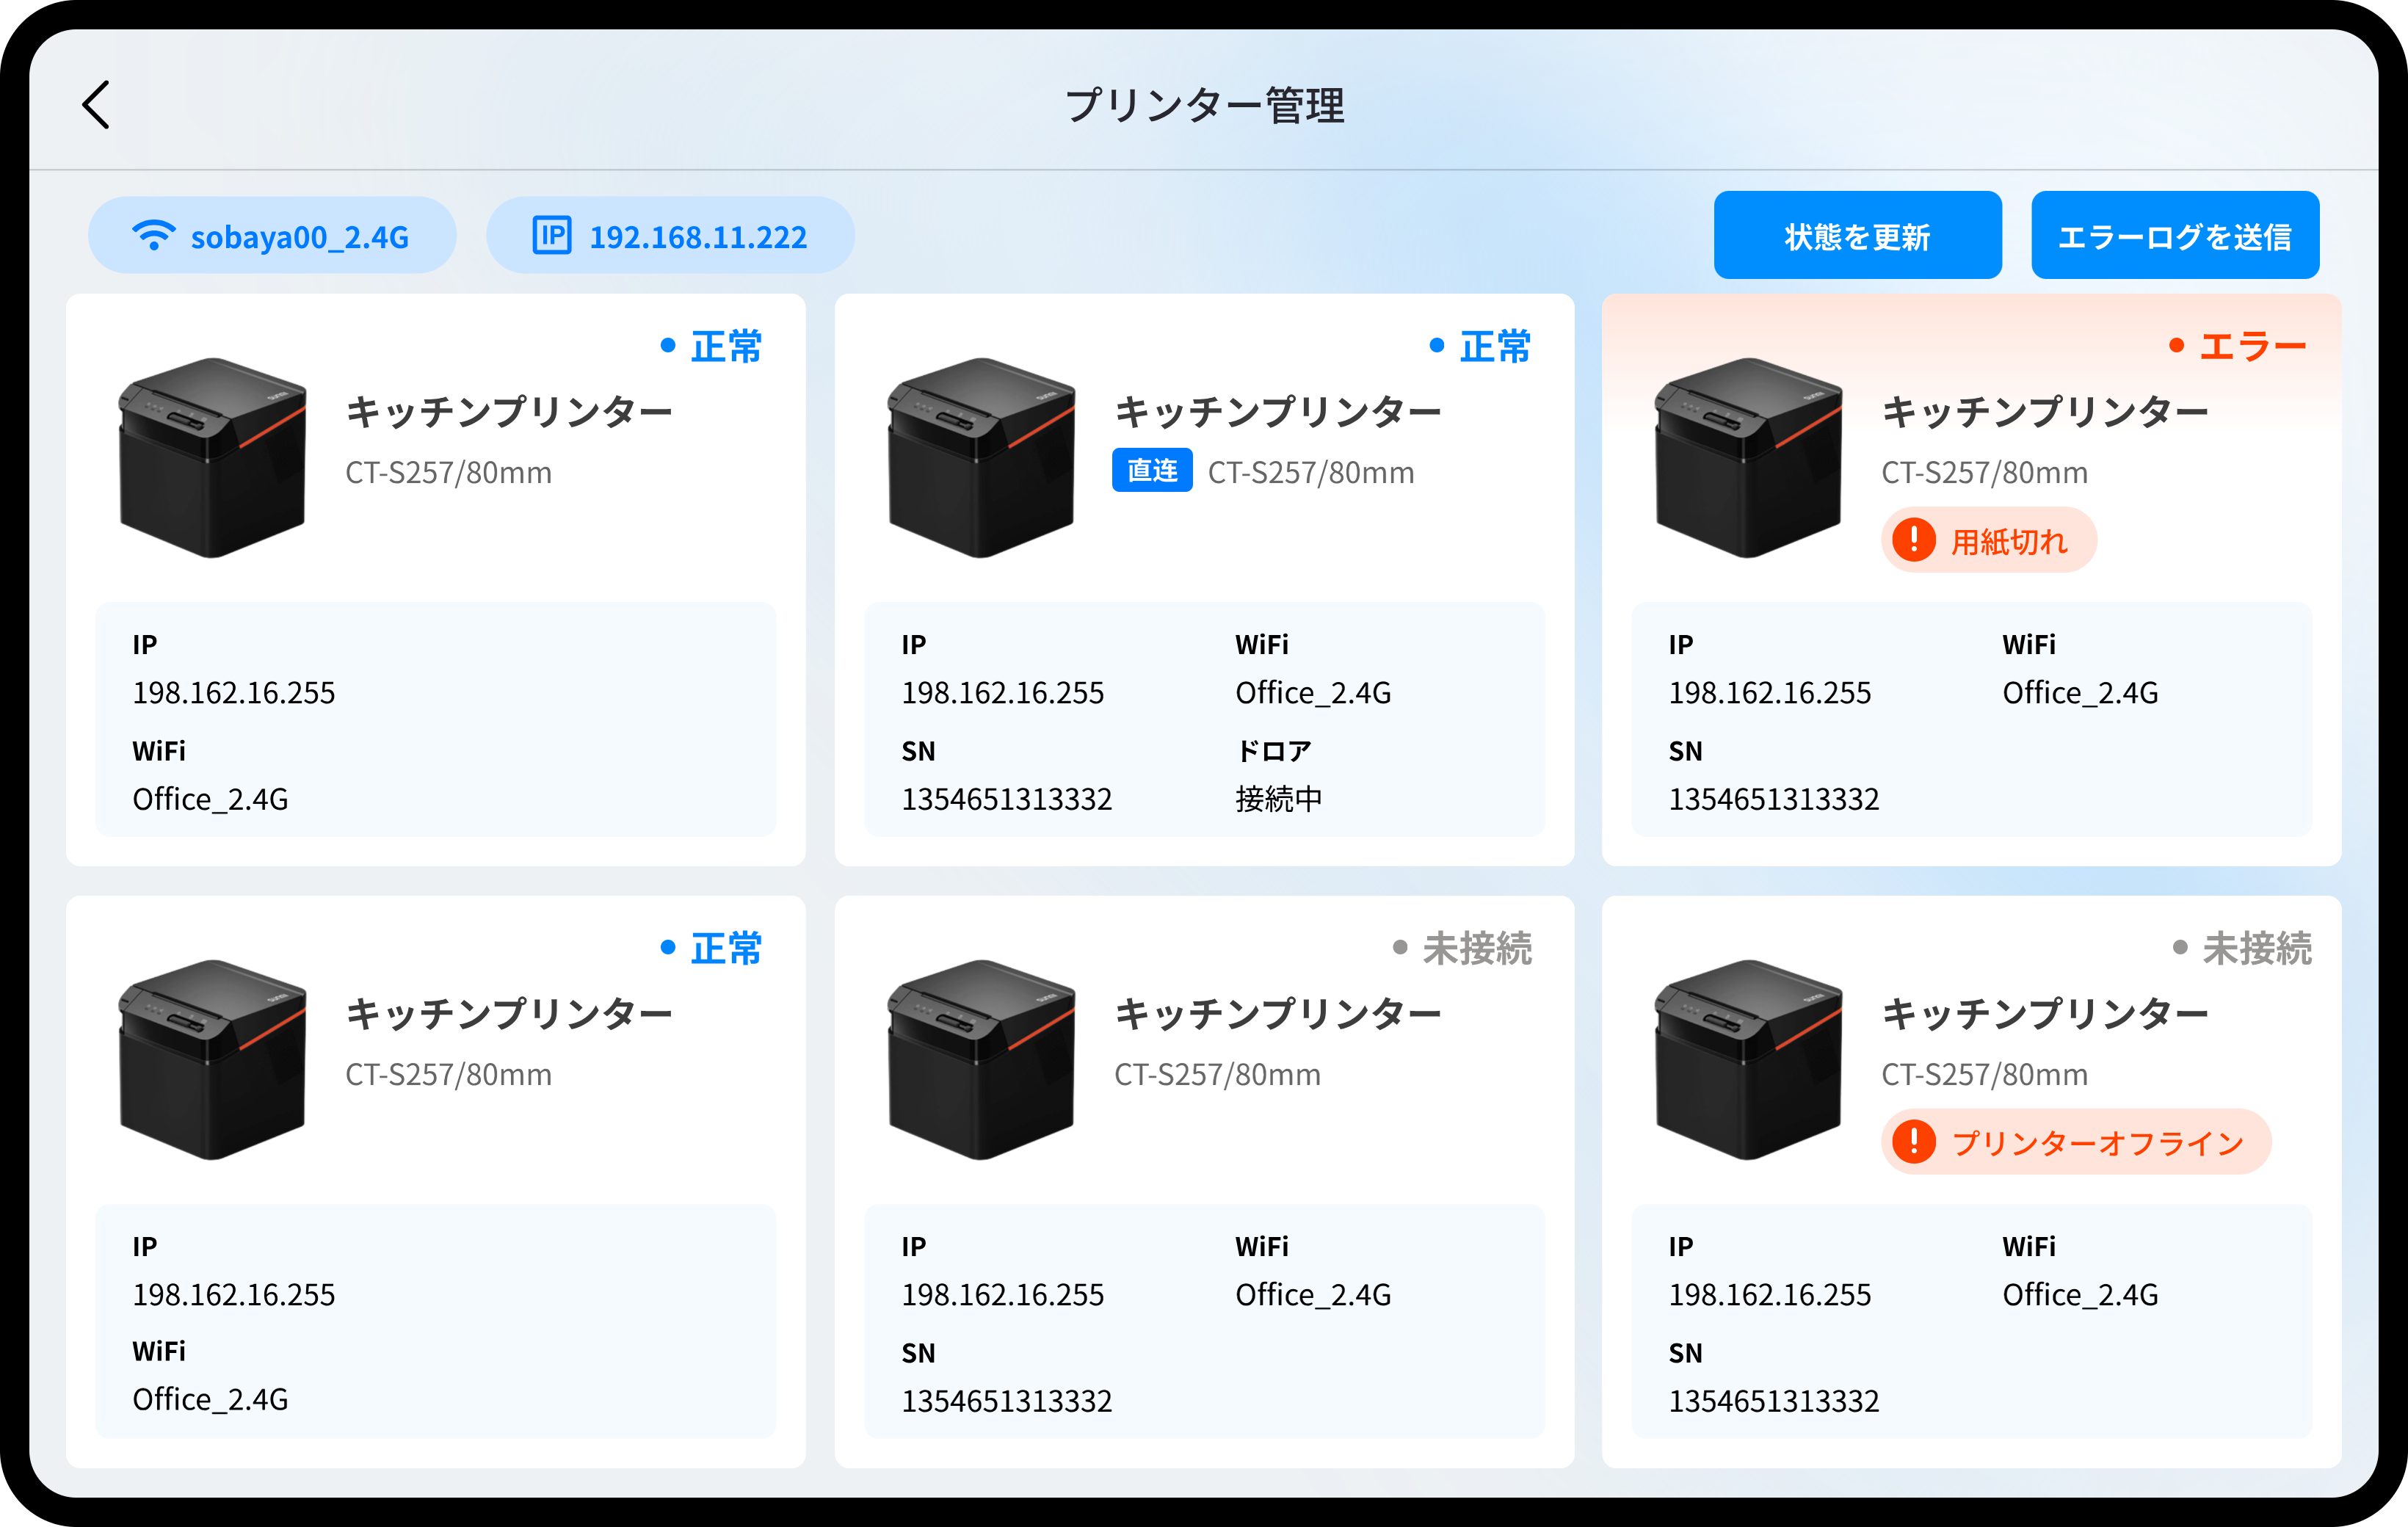Click the 直连 tag on the direct-connect printer

tap(1152, 470)
